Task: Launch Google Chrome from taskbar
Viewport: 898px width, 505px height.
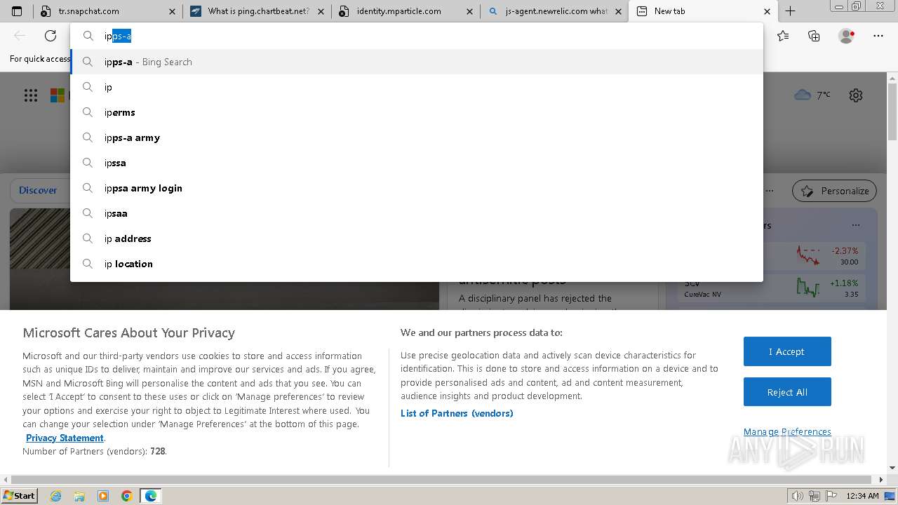Action: [127, 496]
